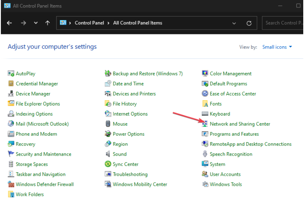Click the Search Control Panel field
305x208 pixels.
click(284, 23)
